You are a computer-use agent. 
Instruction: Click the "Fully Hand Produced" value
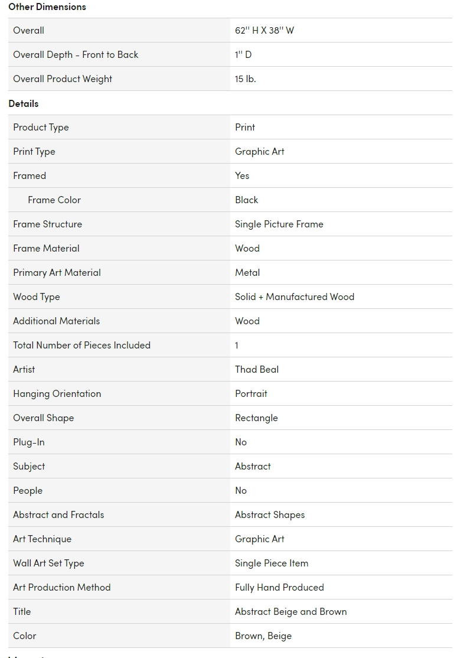(279, 588)
